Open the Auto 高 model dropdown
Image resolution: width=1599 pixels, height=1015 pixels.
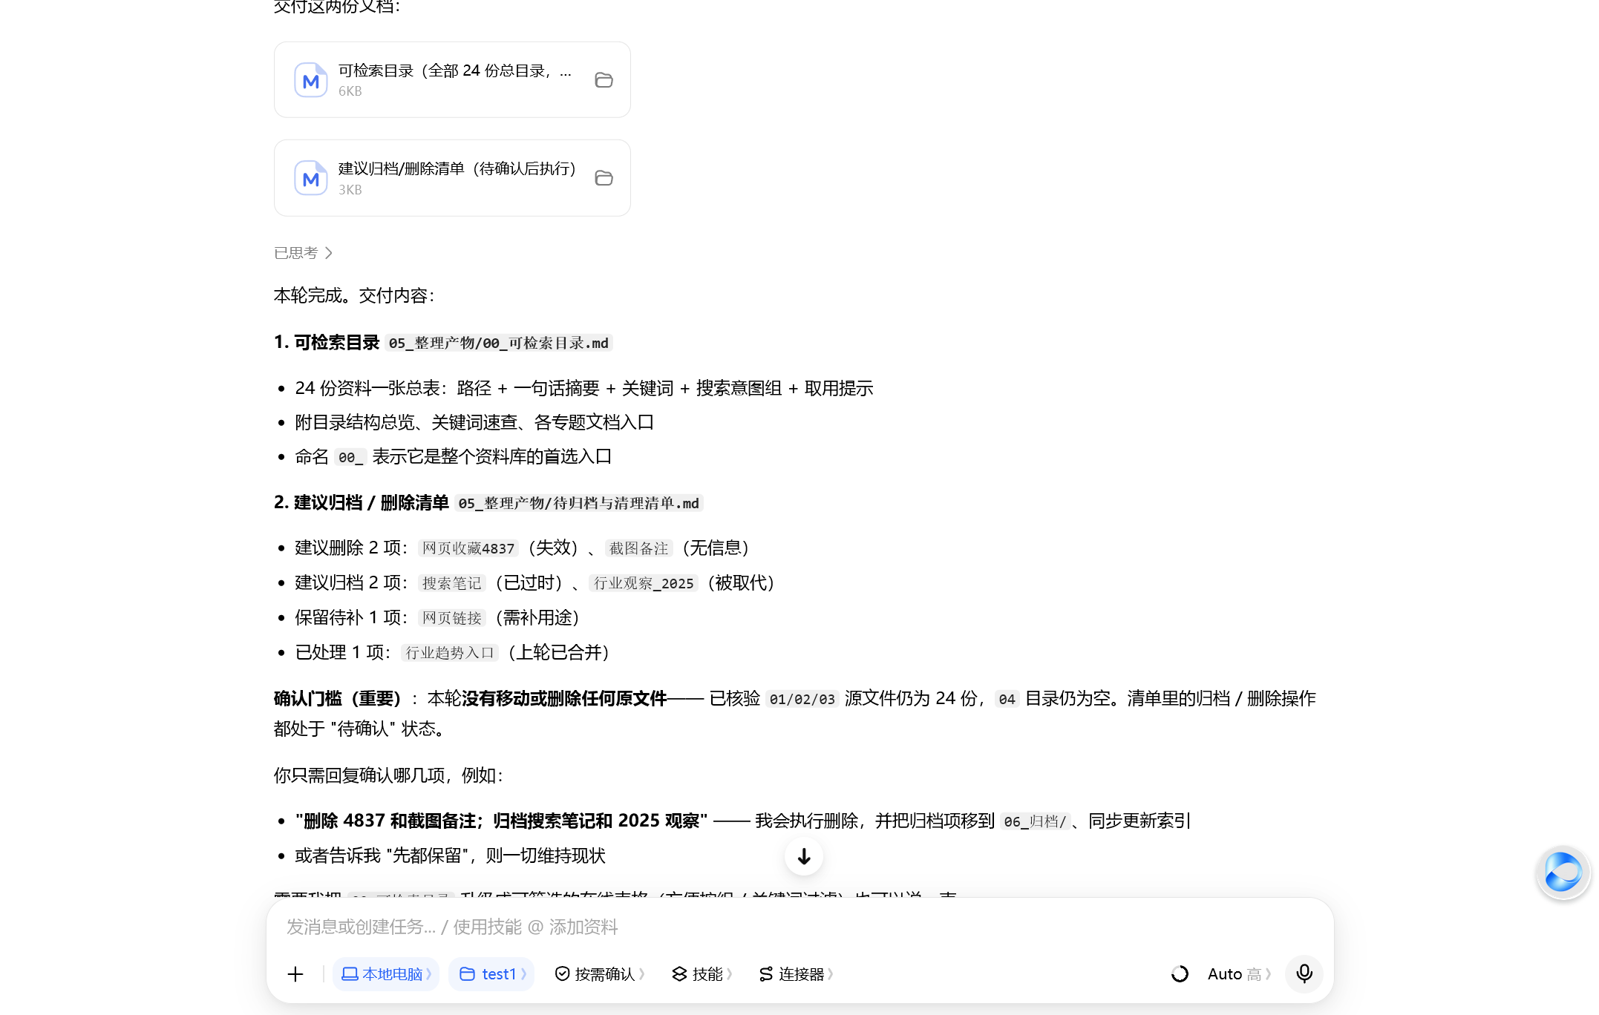1239,974
